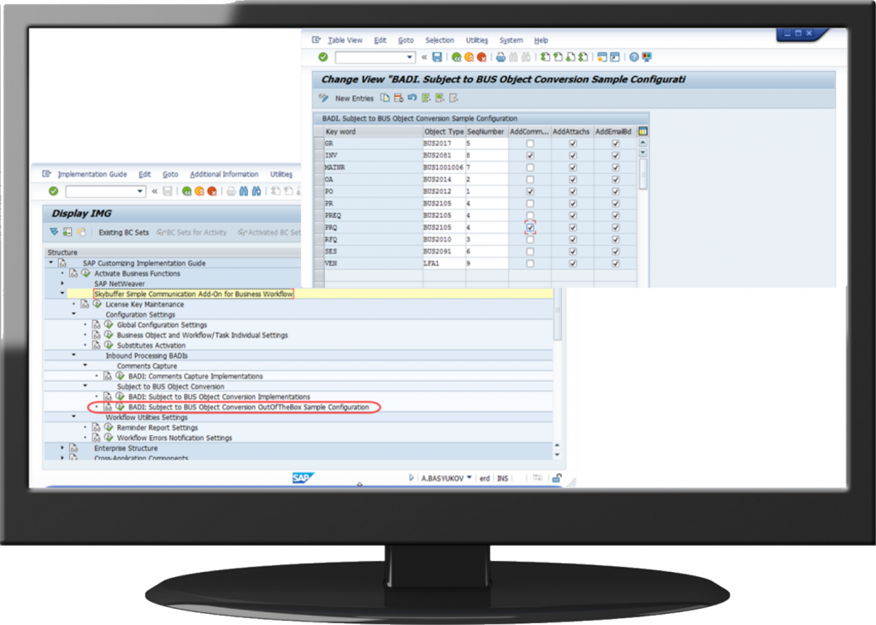Click Last Page icon in Change View toolbar
This screenshot has width=876, height=625.
(583, 57)
